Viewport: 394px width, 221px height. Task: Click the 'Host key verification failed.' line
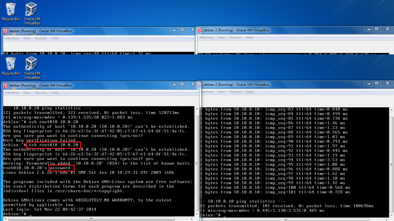(40, 140)
